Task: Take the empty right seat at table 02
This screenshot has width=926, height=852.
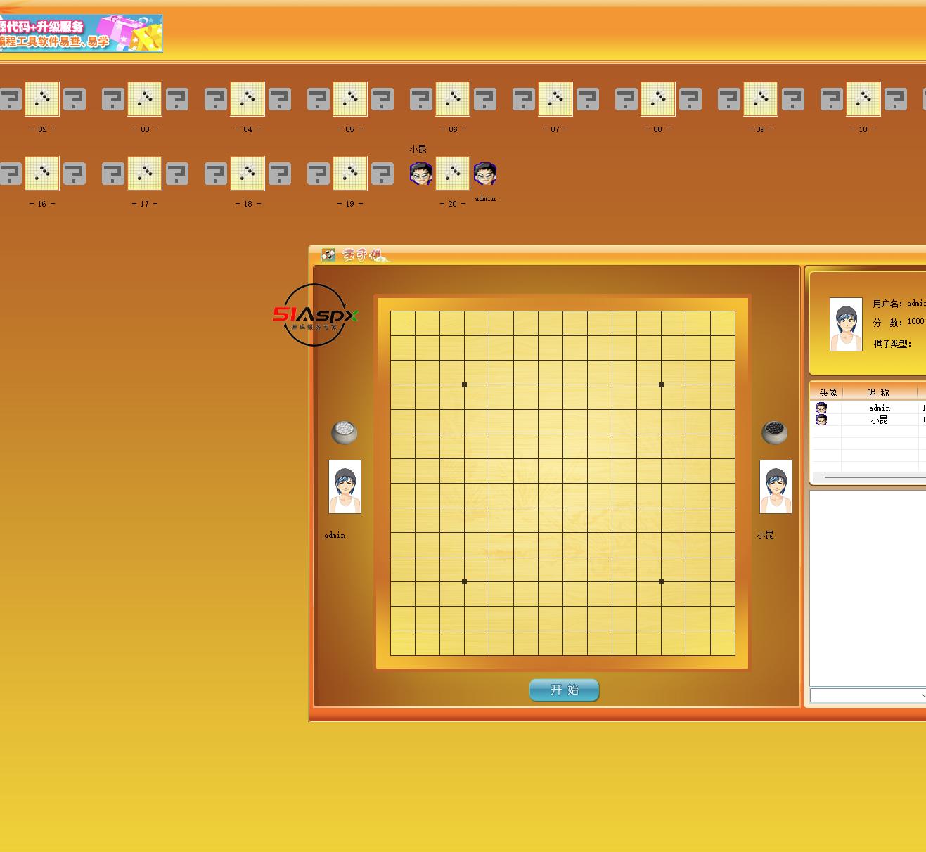Action: [75, 99]
